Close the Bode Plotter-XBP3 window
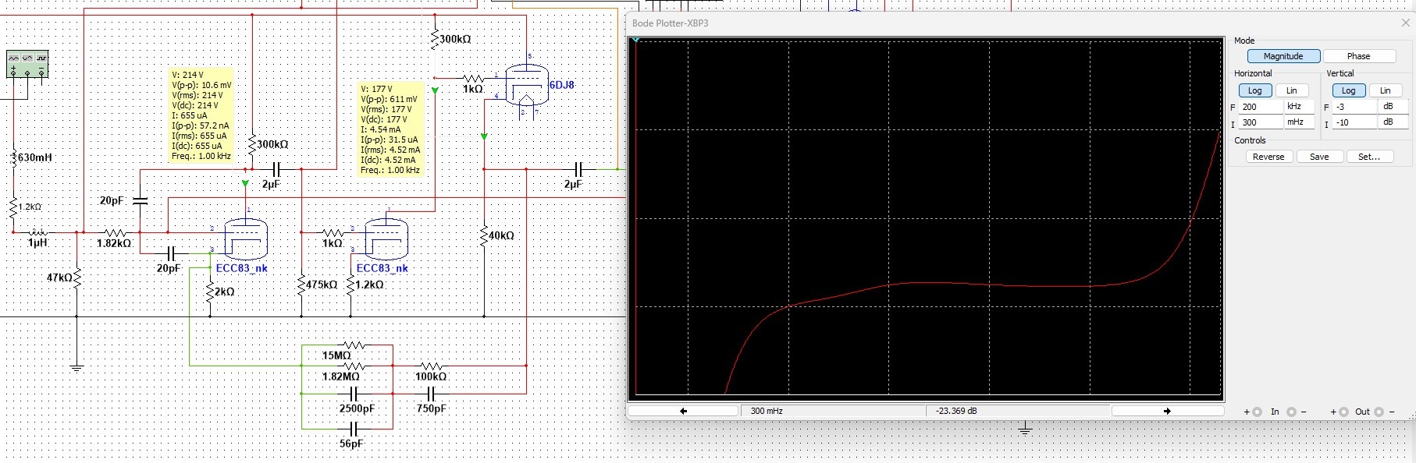Screen dimensions: 1416x463 pos(1405,23)
